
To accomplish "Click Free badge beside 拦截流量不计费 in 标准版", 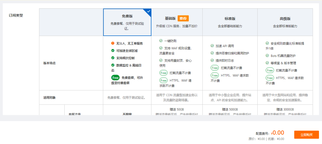I will (215, 68).
